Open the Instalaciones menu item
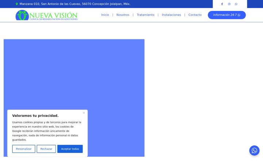This screenshot has height=164, width=263. coord(171,15)
